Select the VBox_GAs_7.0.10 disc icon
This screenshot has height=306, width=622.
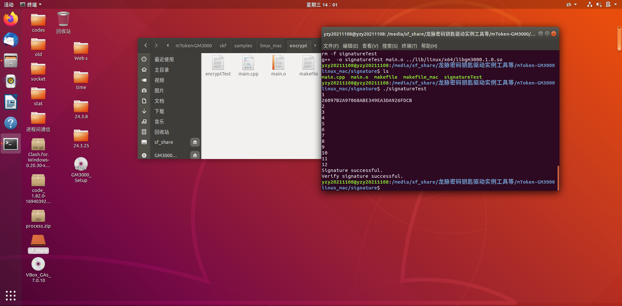click(x=38, y=270)
